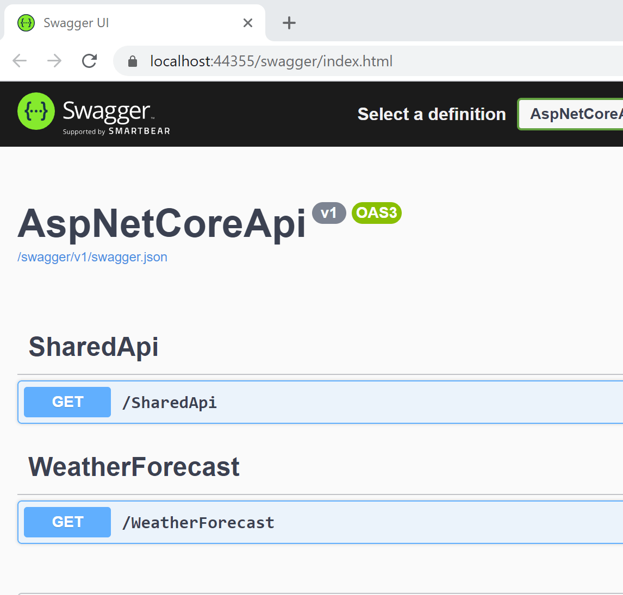Click the GET button for WeatherForecast
623x595 pixels.
tap(67, 522)
